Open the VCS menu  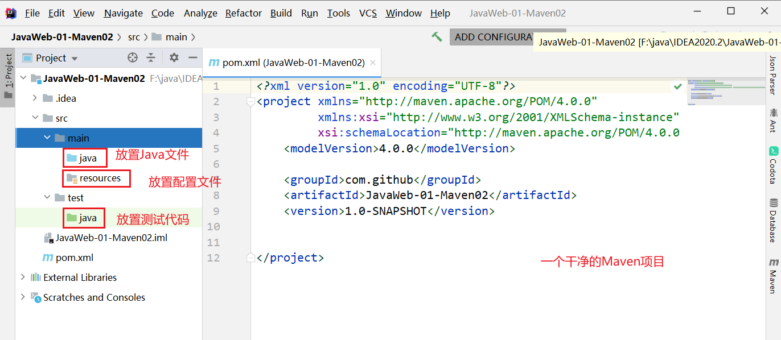(368, 13)
